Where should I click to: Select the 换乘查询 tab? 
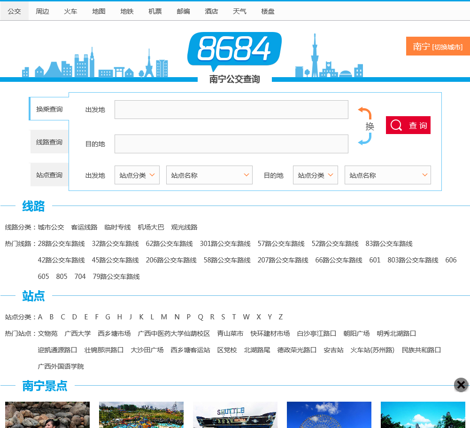click(x=49, y=109)
